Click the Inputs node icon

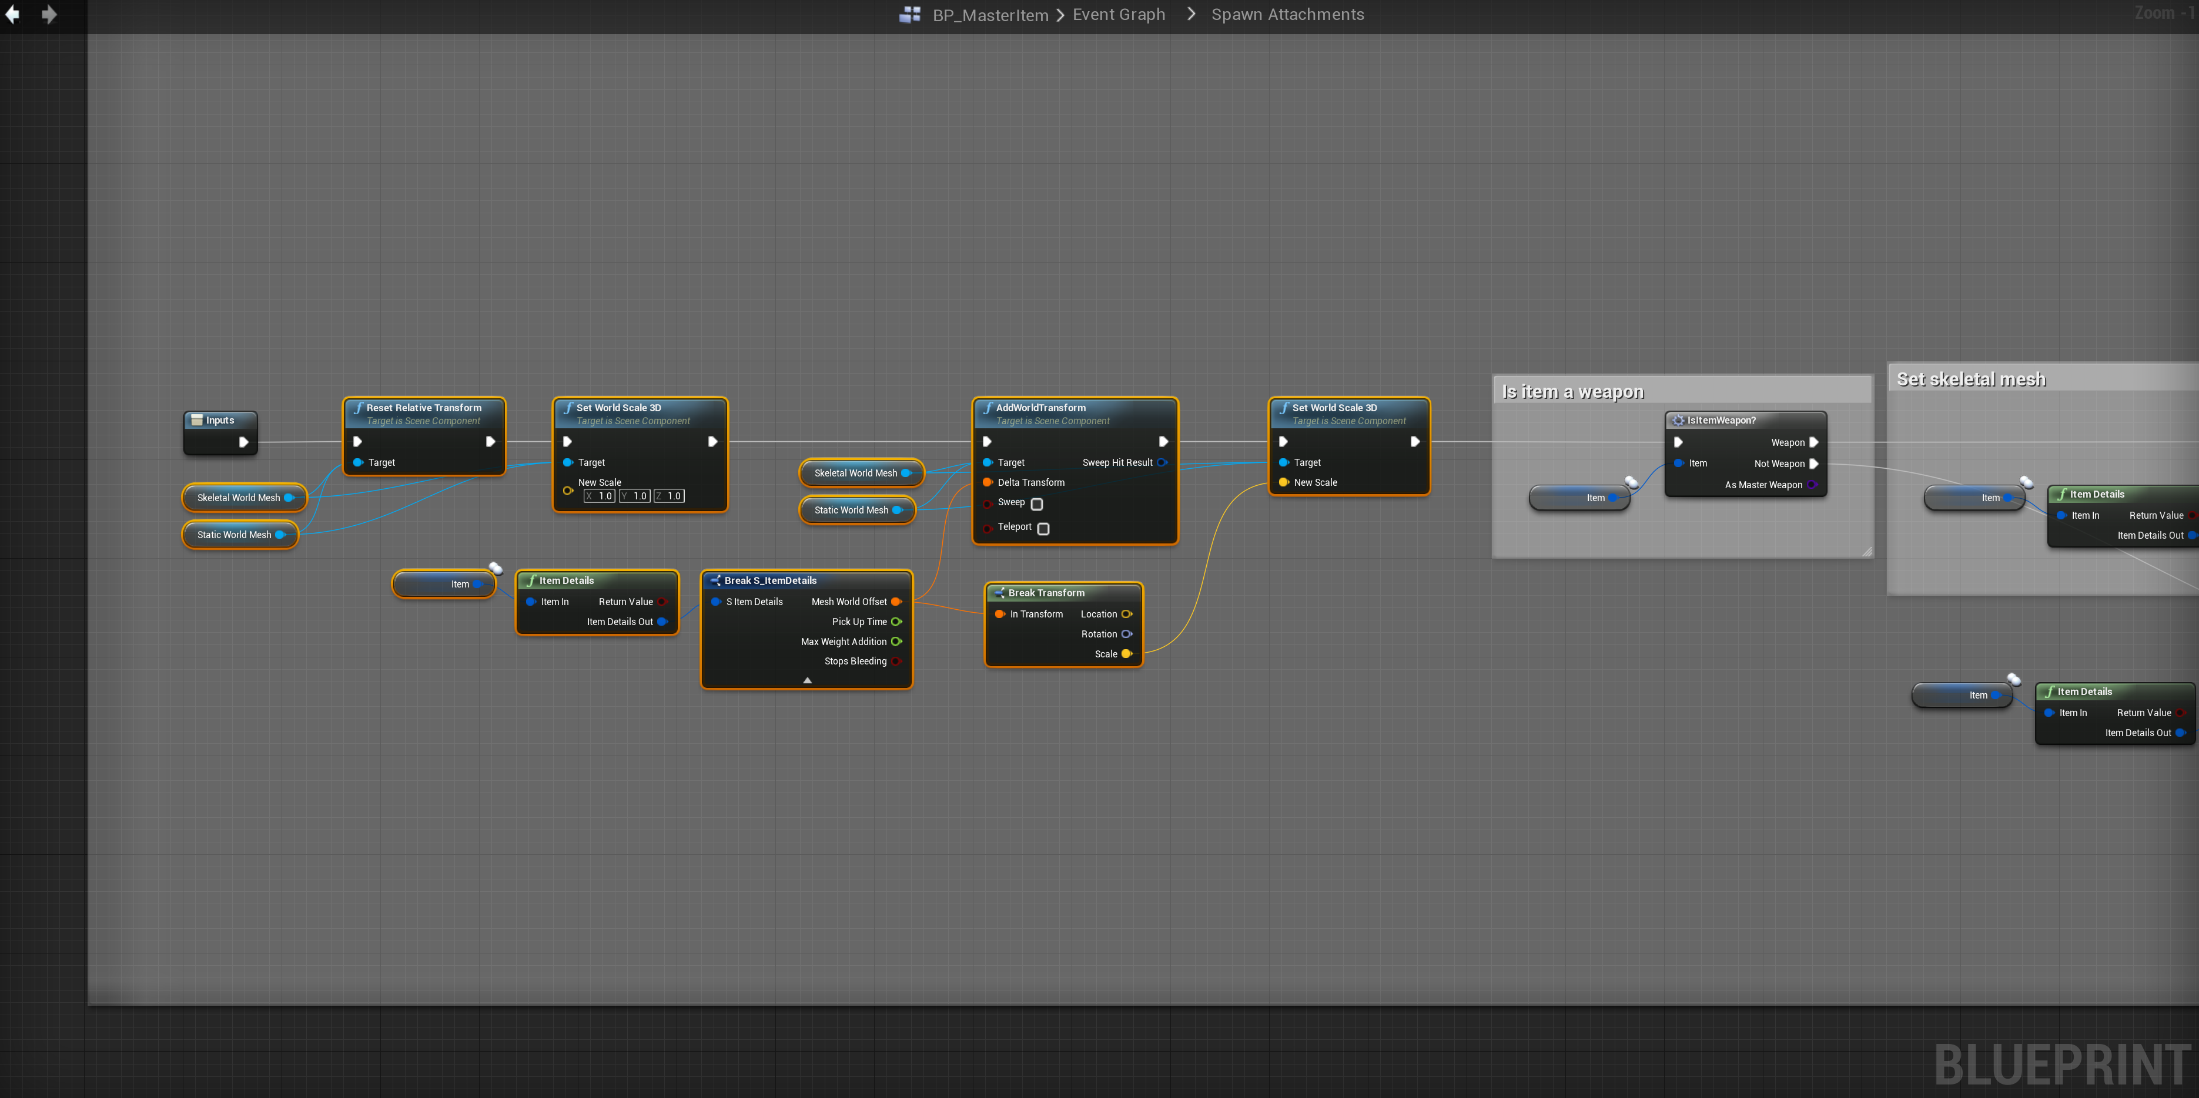(197, 419)
